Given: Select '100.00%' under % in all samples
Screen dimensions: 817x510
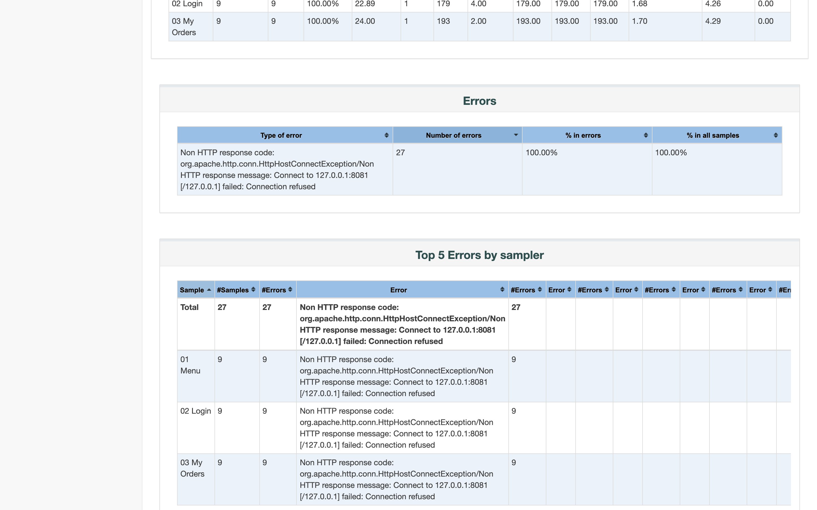Looking at the screenshot, I should [x=671, y=152].
